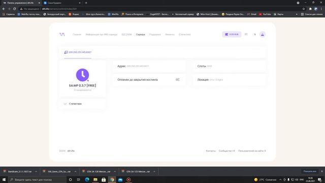The image size is (325, 183).
Task: Expand options for GTA SA 128 download
Action: pos(115,172)
